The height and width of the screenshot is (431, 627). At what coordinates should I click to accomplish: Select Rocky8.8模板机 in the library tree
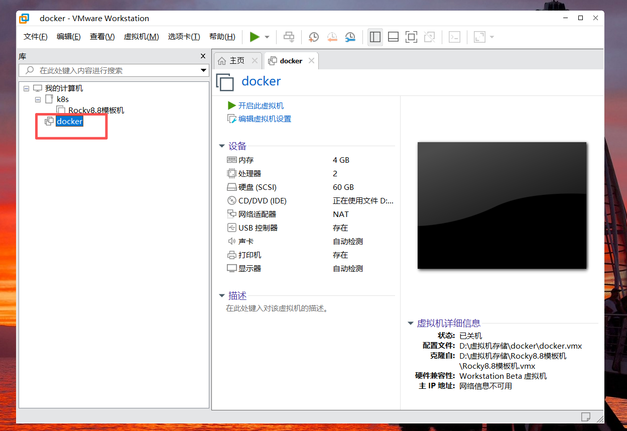coord(96,111)
